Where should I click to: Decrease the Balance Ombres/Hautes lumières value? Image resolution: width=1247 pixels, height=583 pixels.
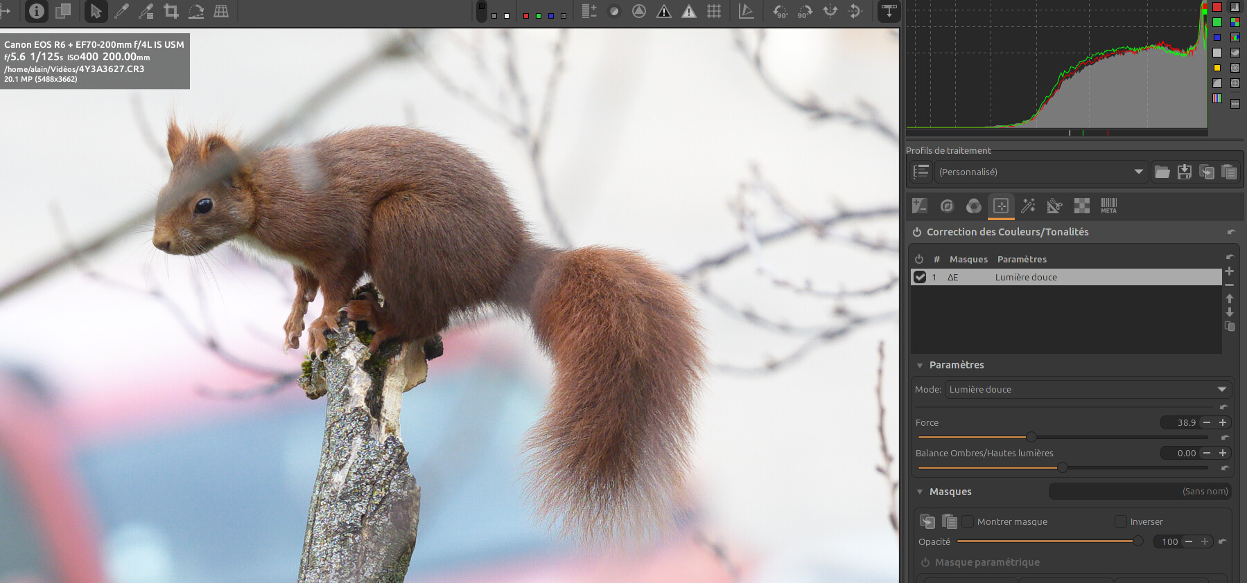1207,453
